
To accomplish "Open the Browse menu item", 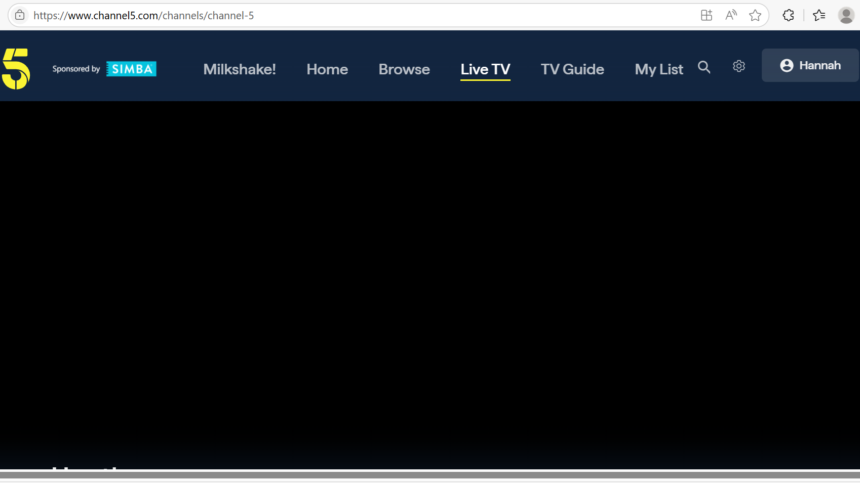I will coord(404,69).
